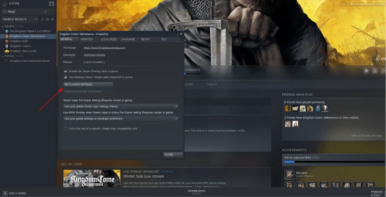Open the game settings gear icon

pos(366,70)
